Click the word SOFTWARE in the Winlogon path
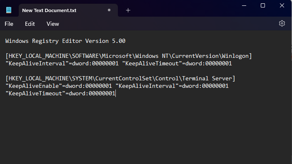This screenshot has height=164, width=292. click(85, 56)
